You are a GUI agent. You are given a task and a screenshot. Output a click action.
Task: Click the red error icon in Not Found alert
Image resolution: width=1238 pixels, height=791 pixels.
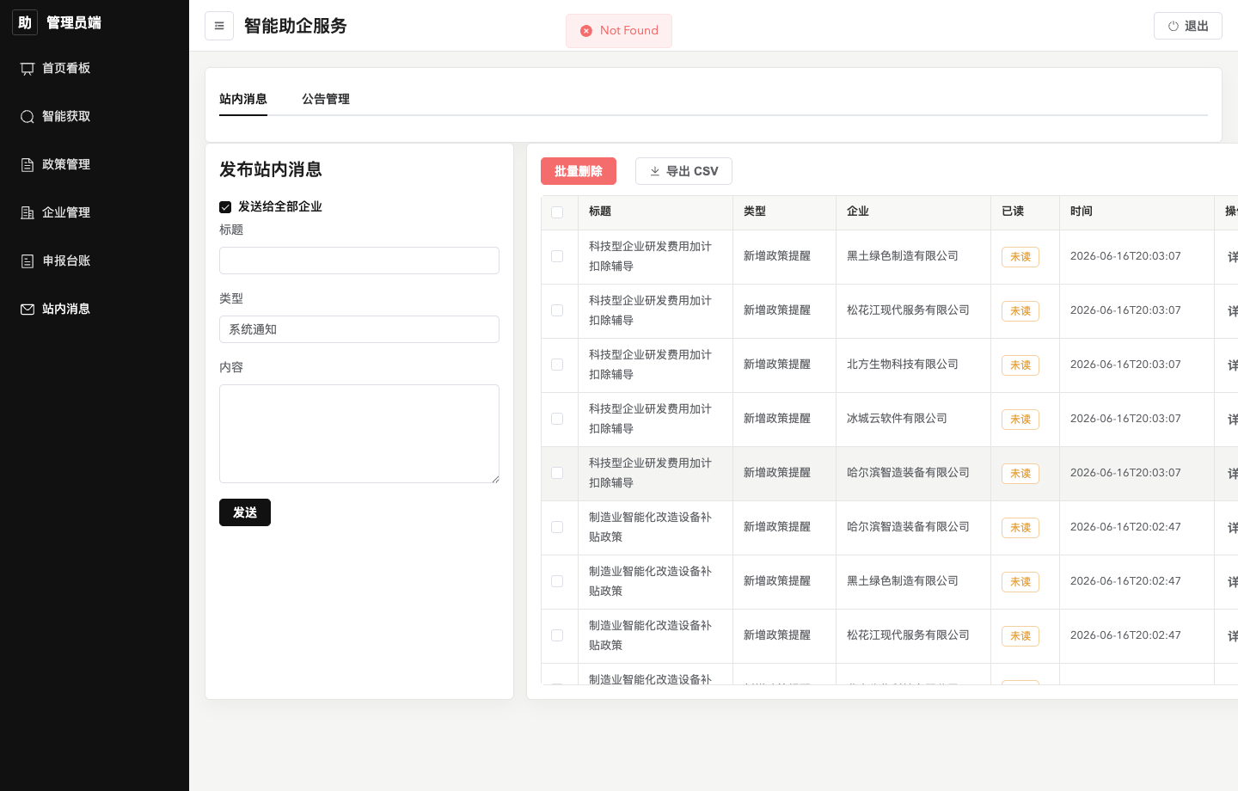[586, 31]
